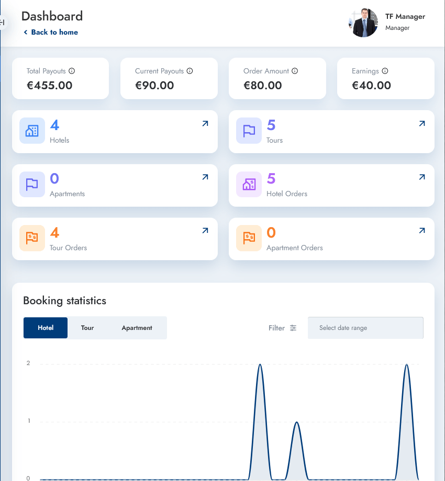Screen dimensions: 445x481
Task: Click the Apartment Orders orange flag icon
Action: click(249, 238)
